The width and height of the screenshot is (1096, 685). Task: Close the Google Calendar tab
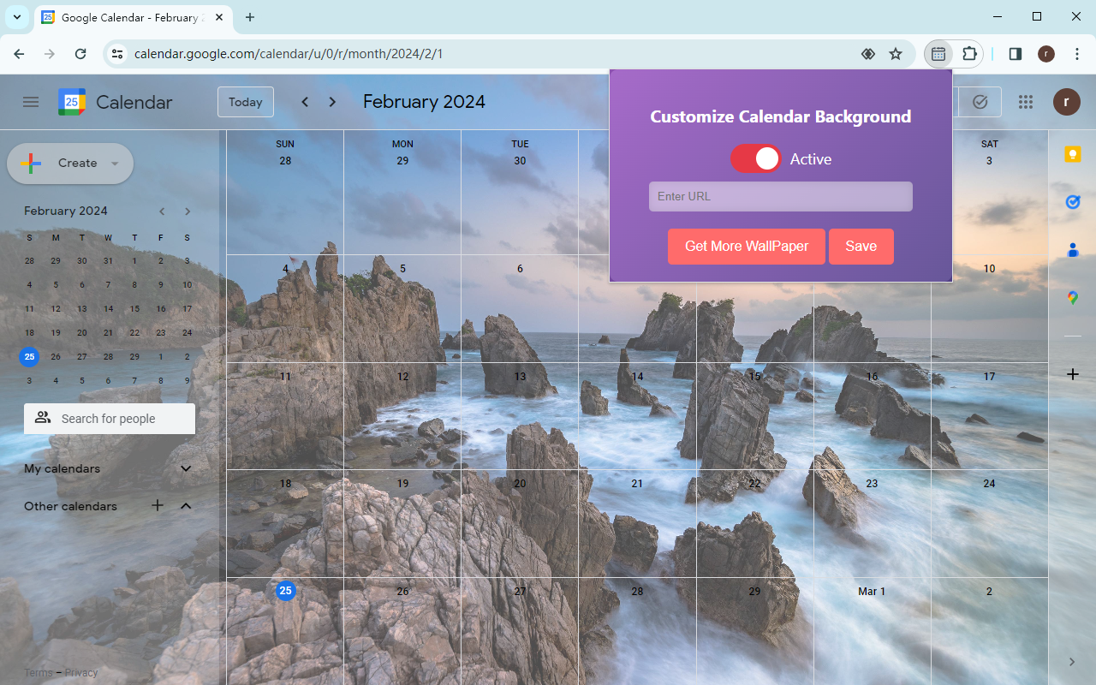(x=219, y=17)
